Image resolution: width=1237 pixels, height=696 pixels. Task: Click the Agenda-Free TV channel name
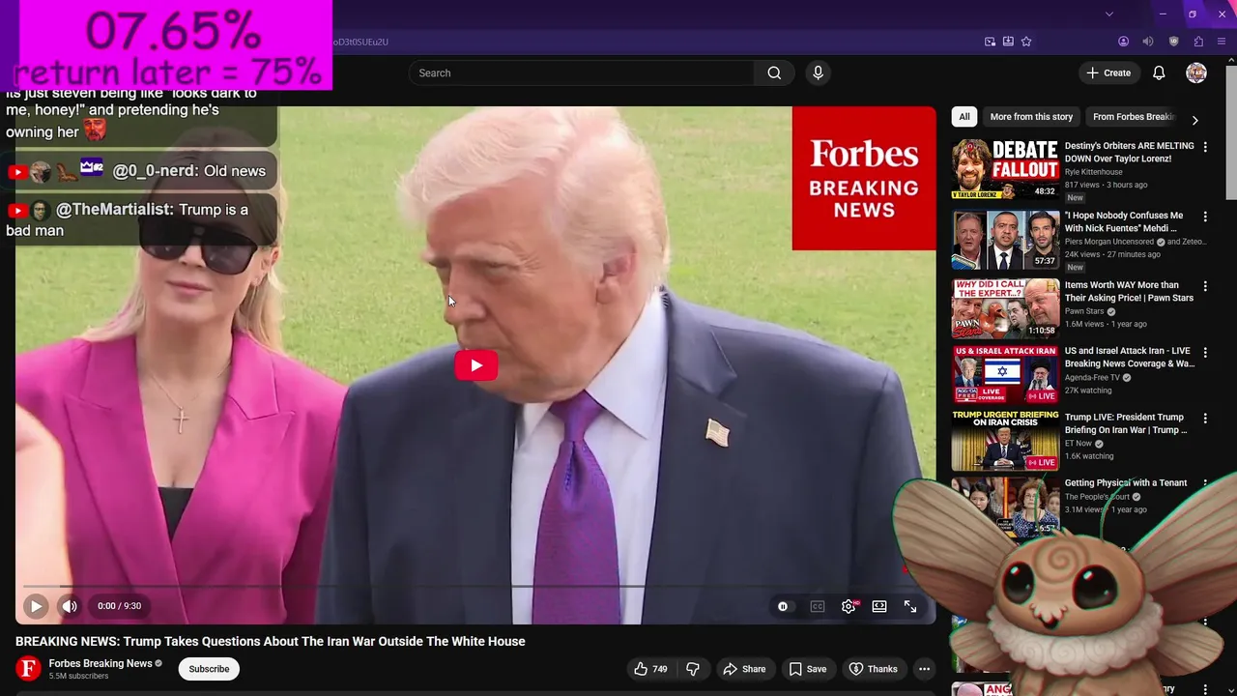[x=1092, y=378]
